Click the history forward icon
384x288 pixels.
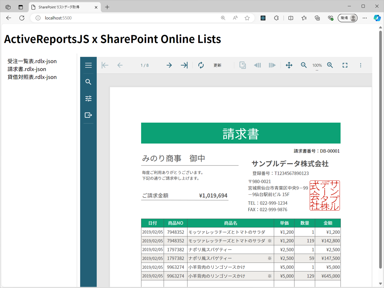[272, 65]
